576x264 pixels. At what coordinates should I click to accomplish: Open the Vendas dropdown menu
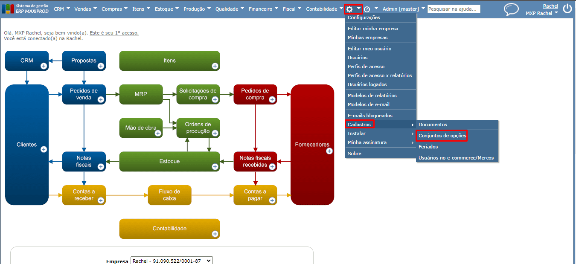pyautogui.click(x=85, y=9)
